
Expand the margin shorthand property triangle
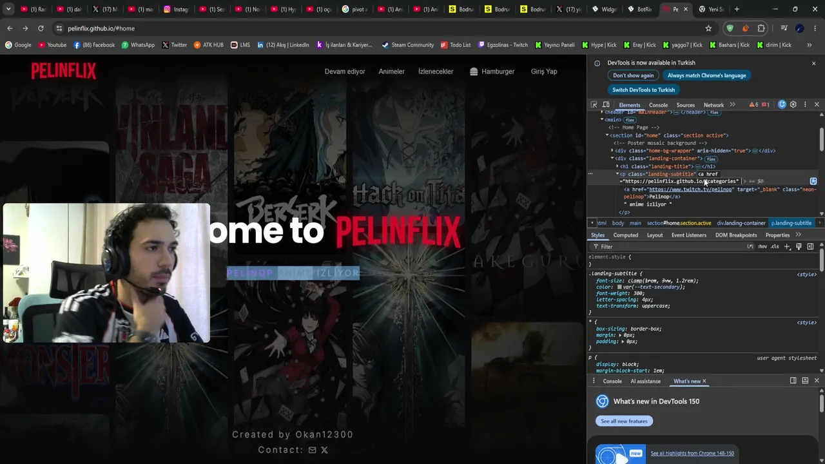point(621,335)
